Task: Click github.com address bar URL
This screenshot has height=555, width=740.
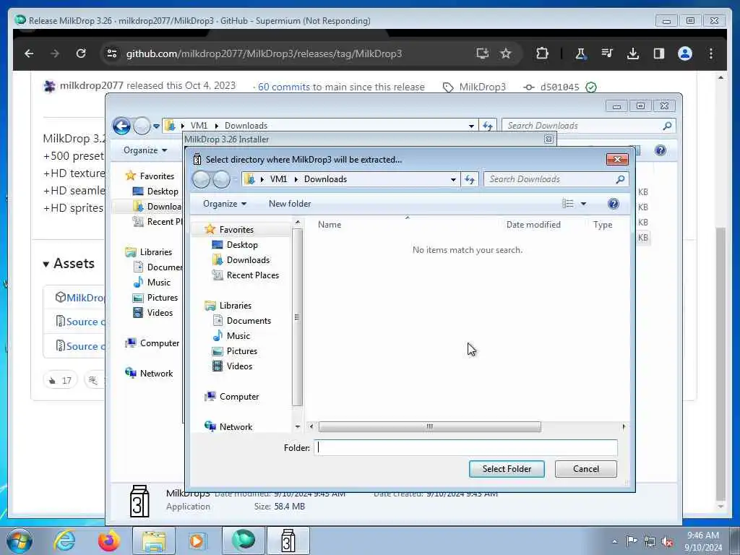Action: click(x=264, y=53)
